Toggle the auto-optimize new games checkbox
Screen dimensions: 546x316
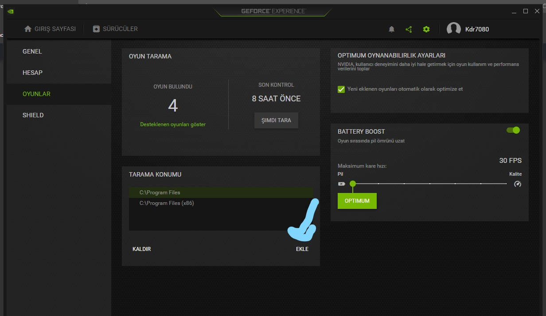pyautogui.click(x=341, y=89)
